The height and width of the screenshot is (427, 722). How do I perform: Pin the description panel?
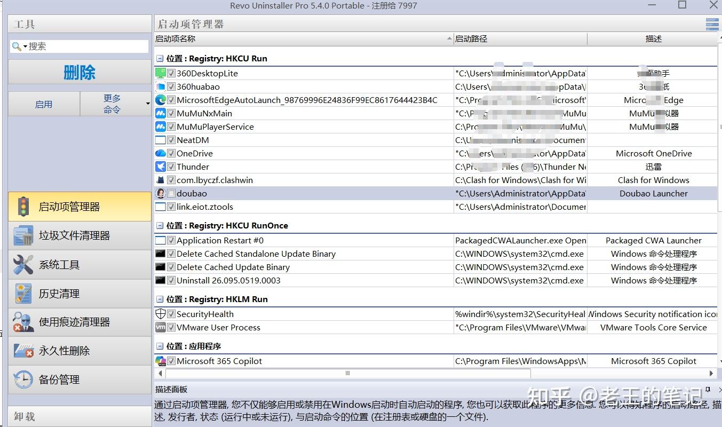coord(708,389)
